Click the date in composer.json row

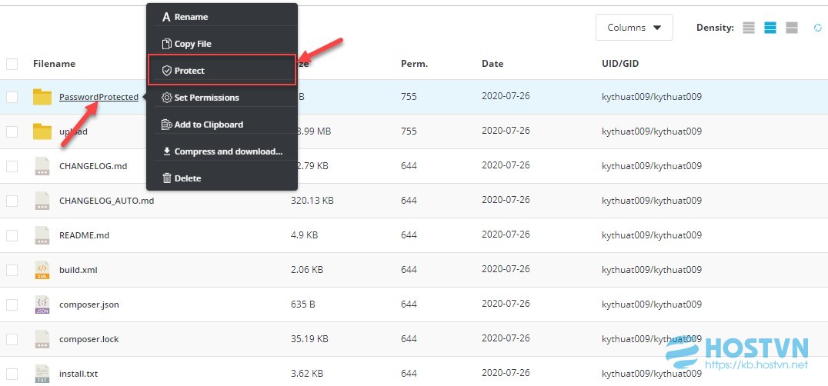tap(506, 304)
